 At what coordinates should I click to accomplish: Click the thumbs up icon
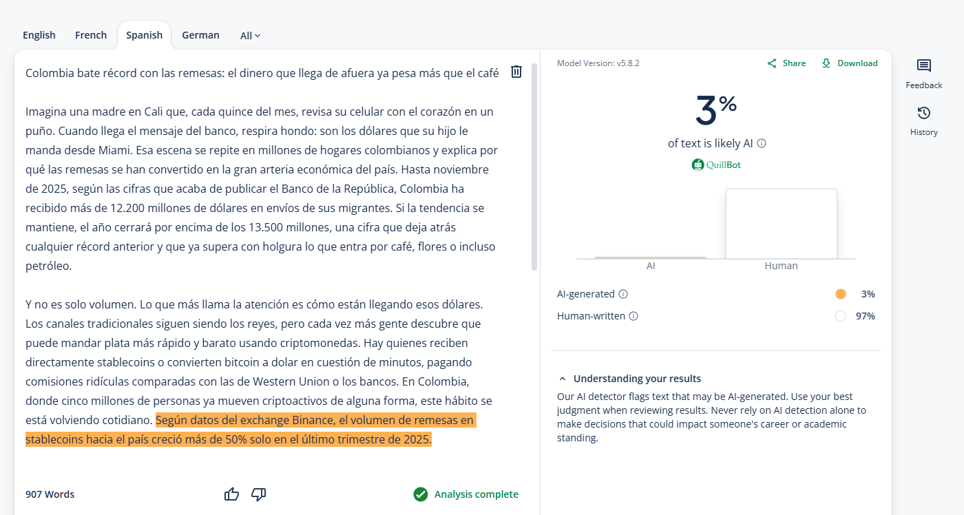[x=231, y=494]
